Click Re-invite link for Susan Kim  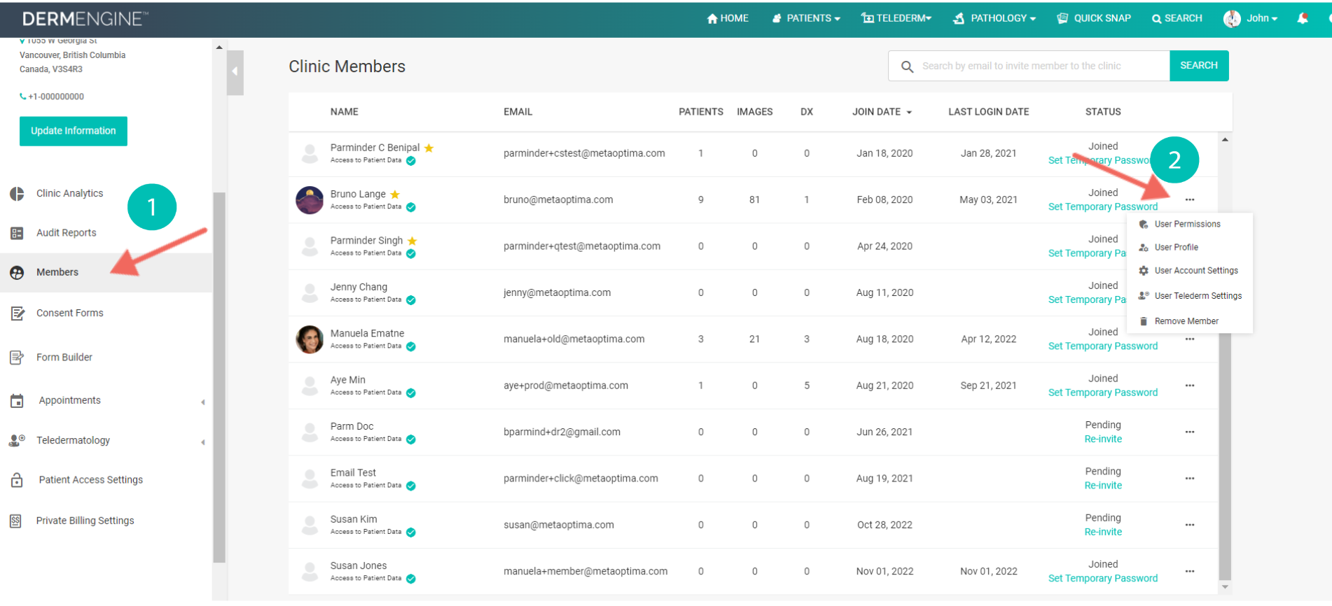pos(1103,533)
